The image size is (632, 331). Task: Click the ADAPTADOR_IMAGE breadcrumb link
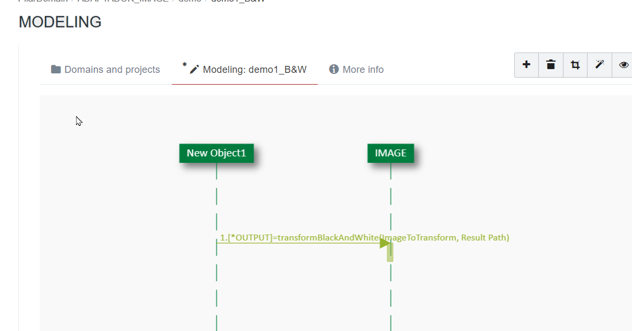pyautogui.click(x=123, y=1)
